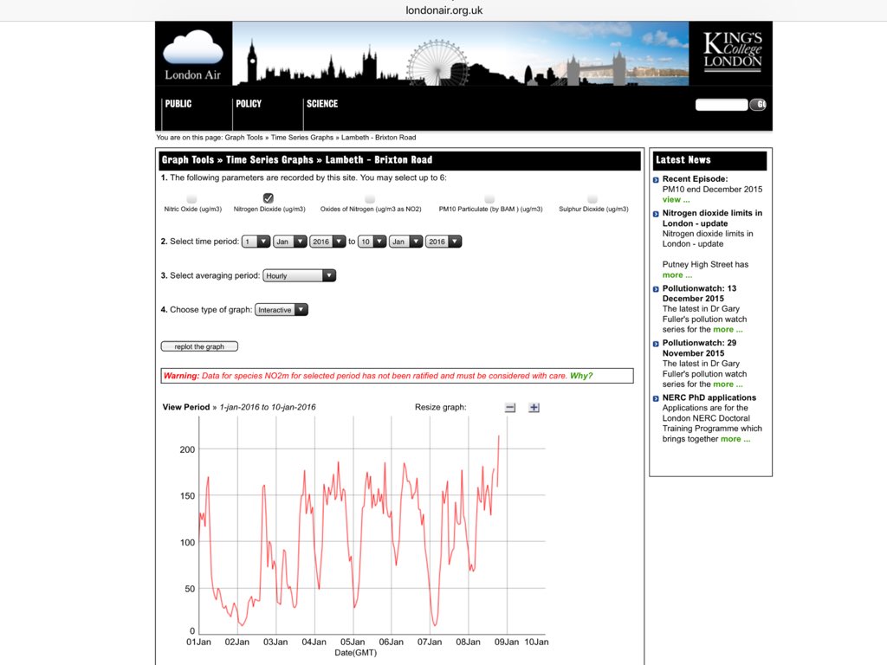Enlarge the graph using the plus icon
This screenshot has width=887, height=665.
[534, 407]
